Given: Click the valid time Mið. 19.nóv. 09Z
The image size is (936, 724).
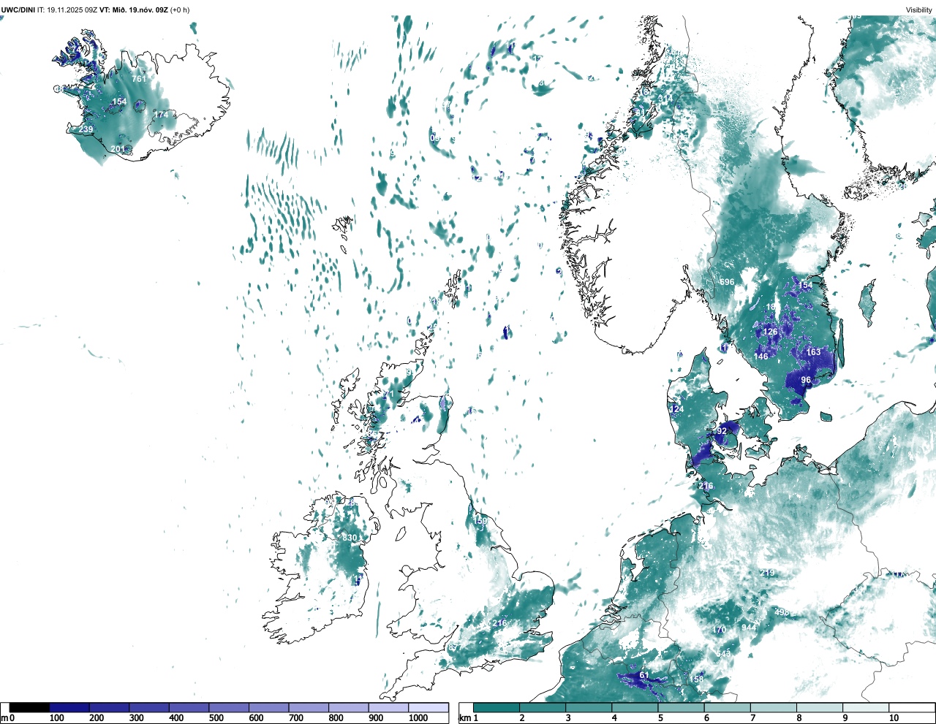Looking at the screenshot, I should point(141,9).
